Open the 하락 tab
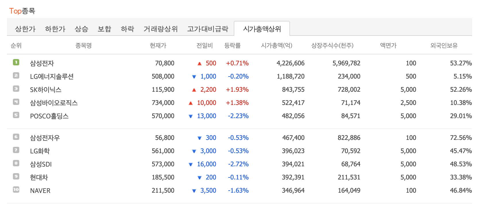The width and height of the screenshot is (491, 207). [x=127, y=29]
